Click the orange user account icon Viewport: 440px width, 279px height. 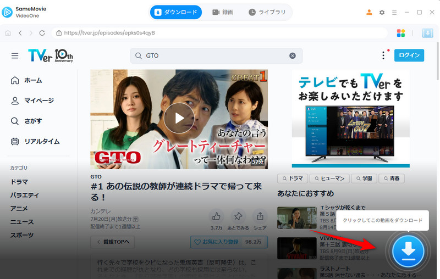(x=369, y=12)
